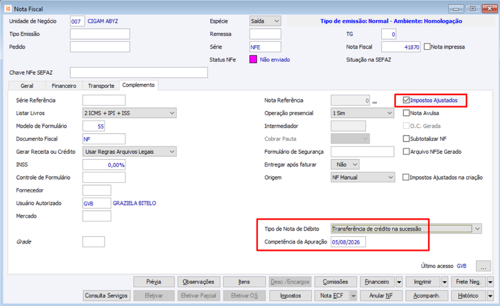Open the Transporte tab
Screen dimensions: 500x306
pyautogui.click(x=101, y=86)
